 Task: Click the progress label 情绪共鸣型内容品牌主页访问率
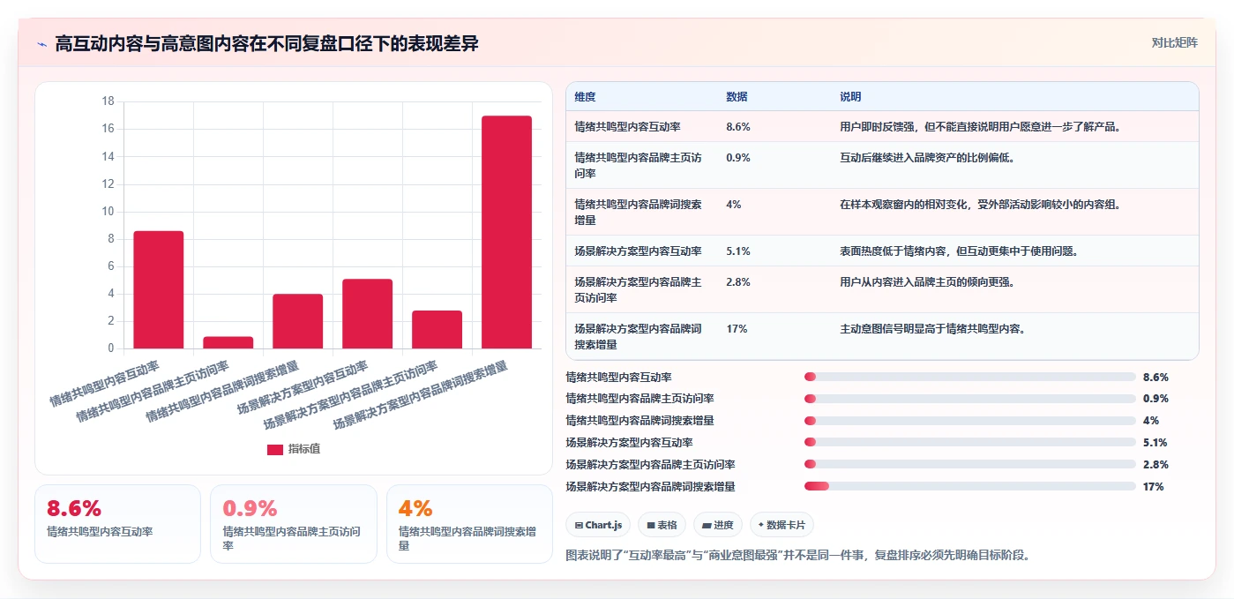coord(639,399)
